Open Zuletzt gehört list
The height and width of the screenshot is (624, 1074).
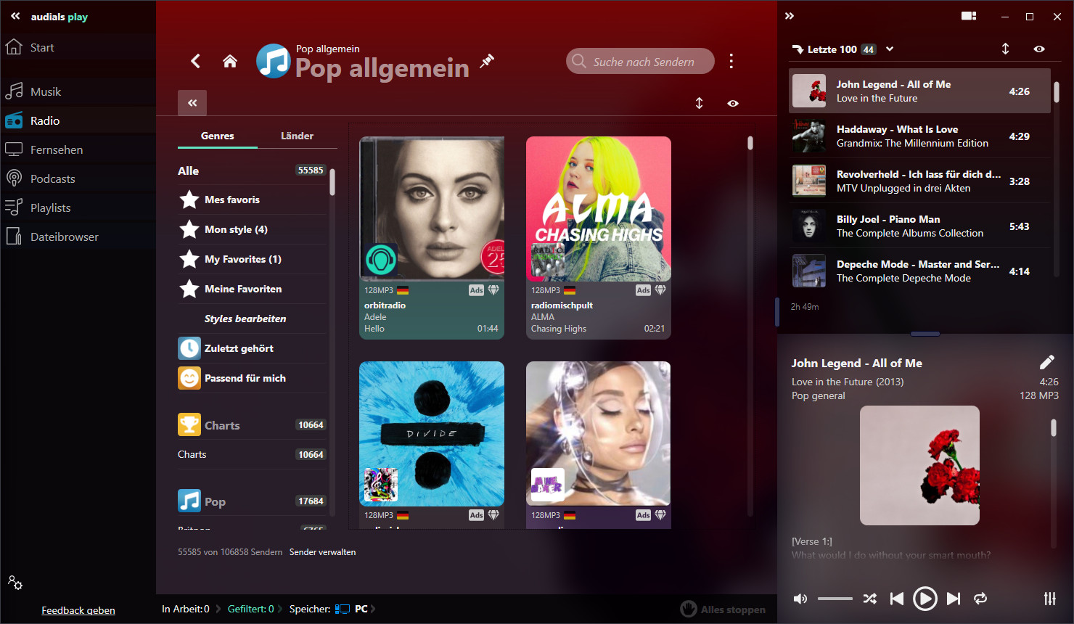click(x=252, y=348)
